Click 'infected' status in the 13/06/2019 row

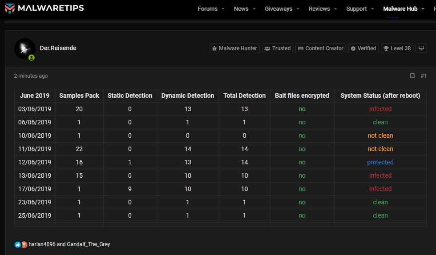380,175
